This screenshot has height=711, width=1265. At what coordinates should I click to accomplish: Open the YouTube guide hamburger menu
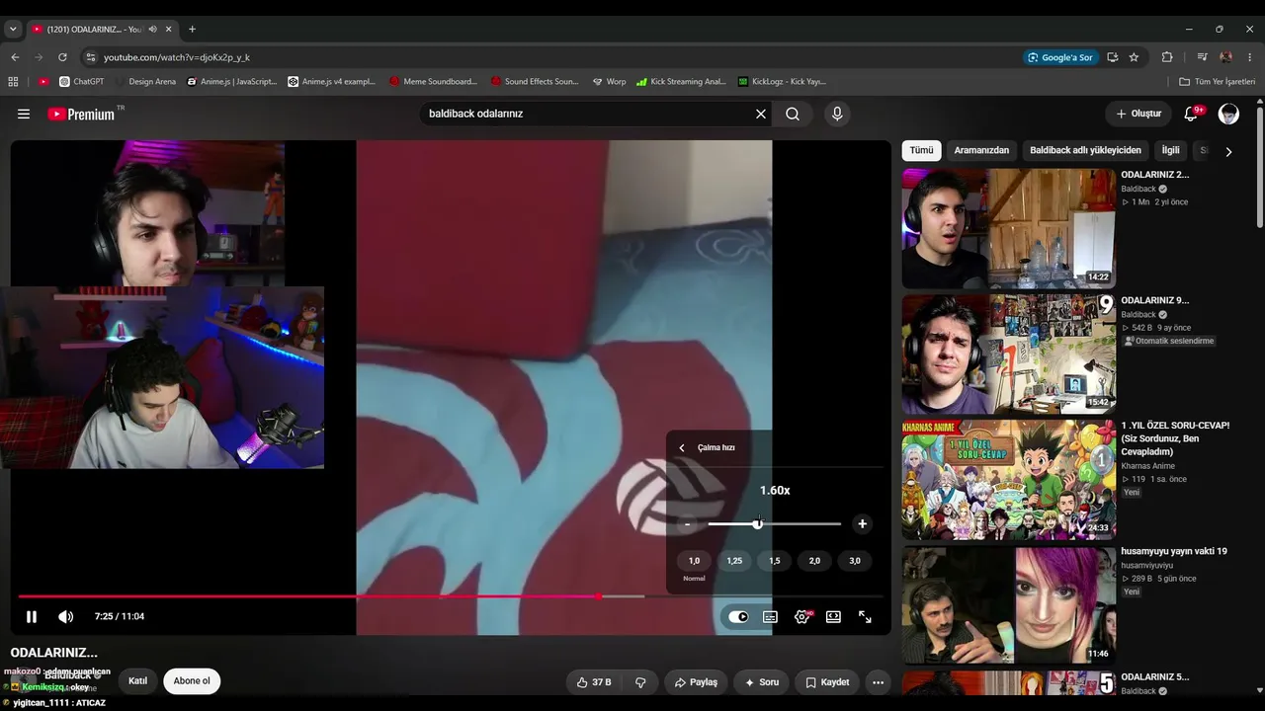[x=24, y=114]
